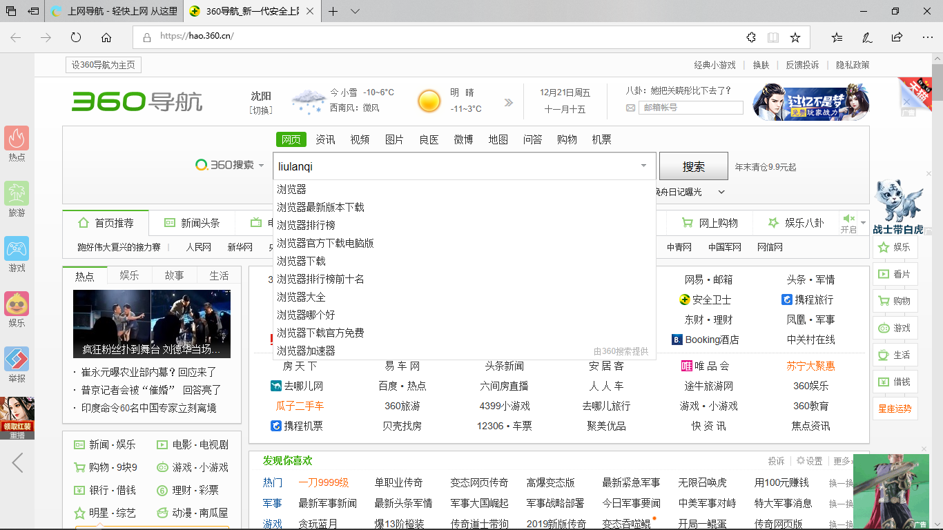
Task: Click 360导航 logo
Action: [137, 101]
